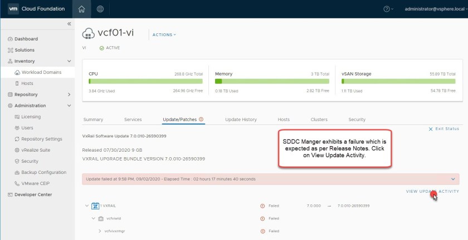Open Hosts under Inventory
The width and height of the screenshot is (468, 240).
coord(27,83)
